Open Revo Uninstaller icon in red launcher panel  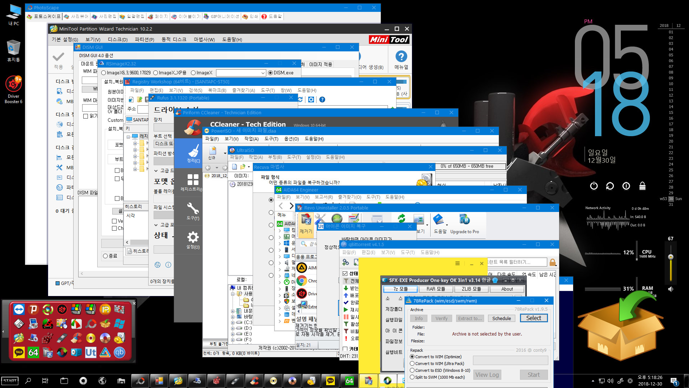tap(48, 352)
